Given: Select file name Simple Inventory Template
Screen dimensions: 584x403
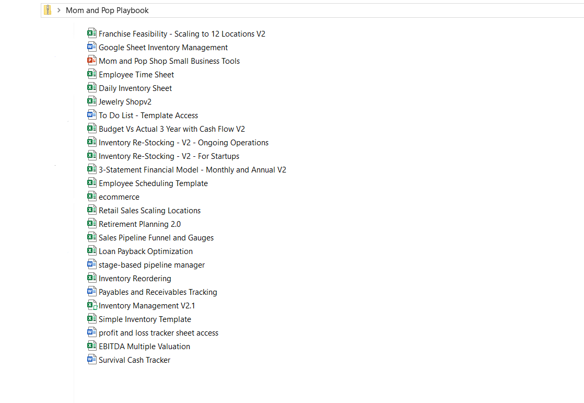Looking at the screenshot, I should click(145, 319).
